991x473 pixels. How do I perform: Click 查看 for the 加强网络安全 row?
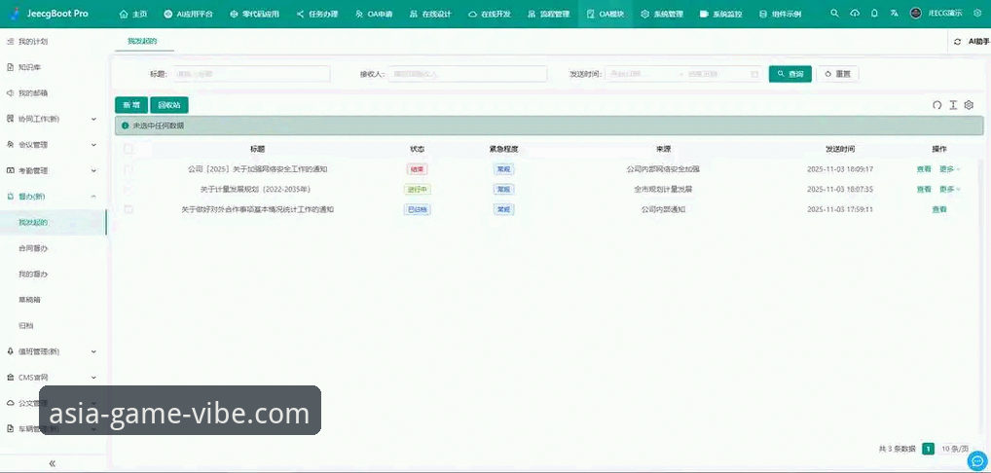coord(924,169)
